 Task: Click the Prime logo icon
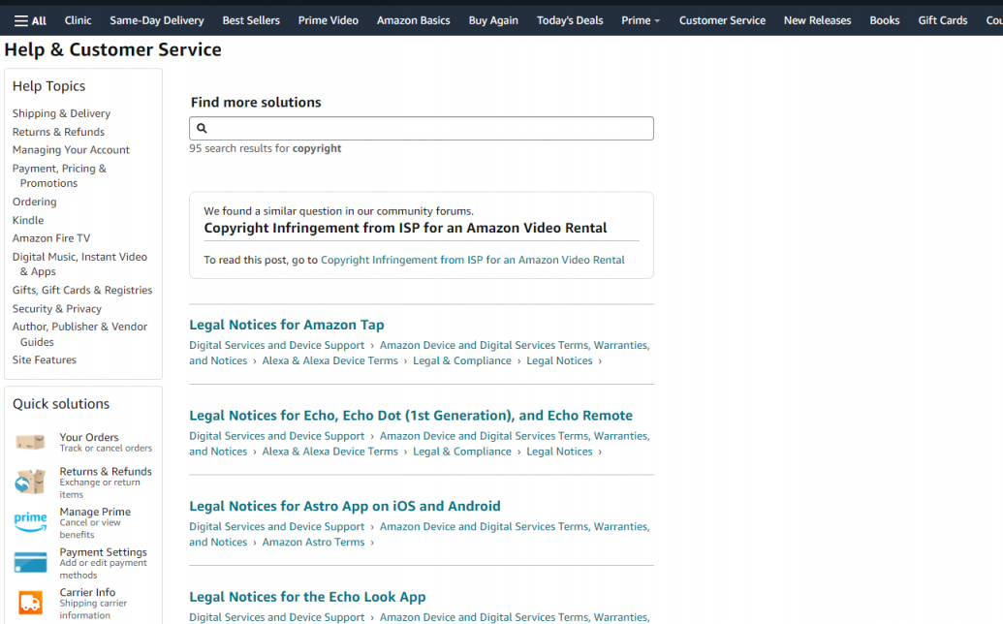30,521
